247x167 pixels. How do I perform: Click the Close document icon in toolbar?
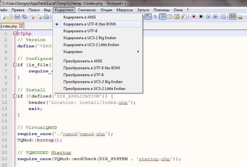[x=32, y=17]
